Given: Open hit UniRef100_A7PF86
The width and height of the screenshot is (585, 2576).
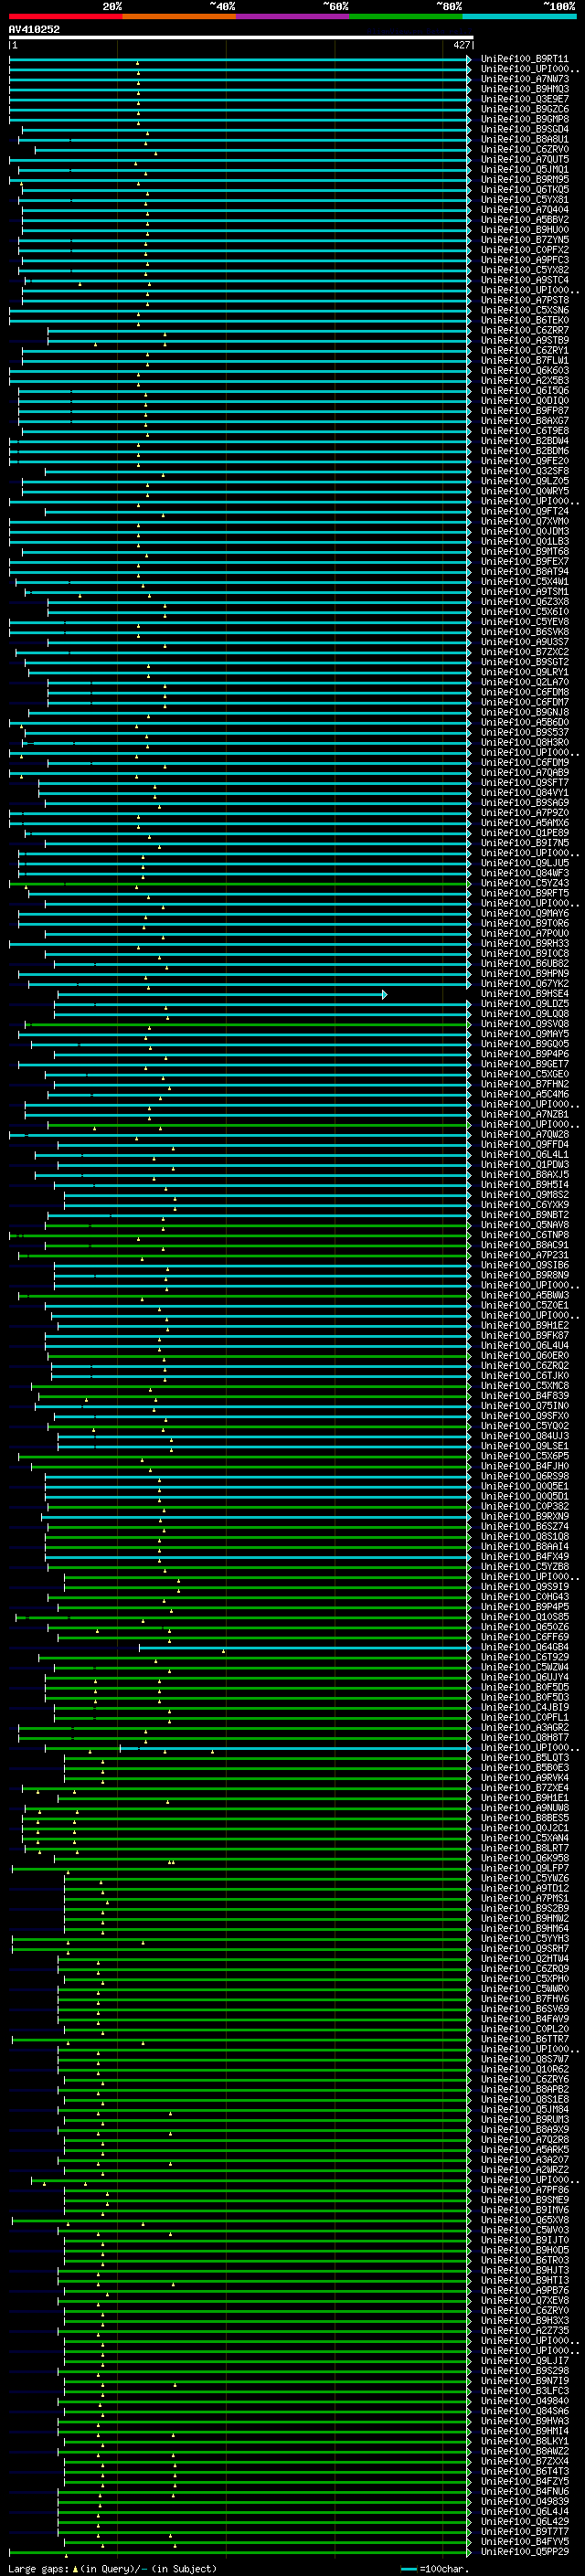Looking at the screenshot, I should (524, 2190).
